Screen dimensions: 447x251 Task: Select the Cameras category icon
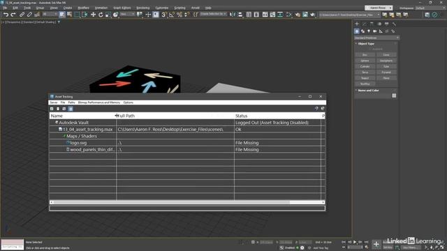pos(374,31)
